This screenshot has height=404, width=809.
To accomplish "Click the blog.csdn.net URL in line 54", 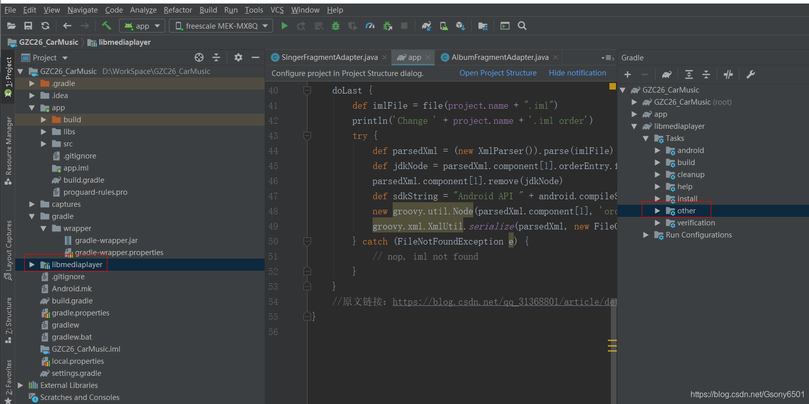I will [x=504, y=302].
